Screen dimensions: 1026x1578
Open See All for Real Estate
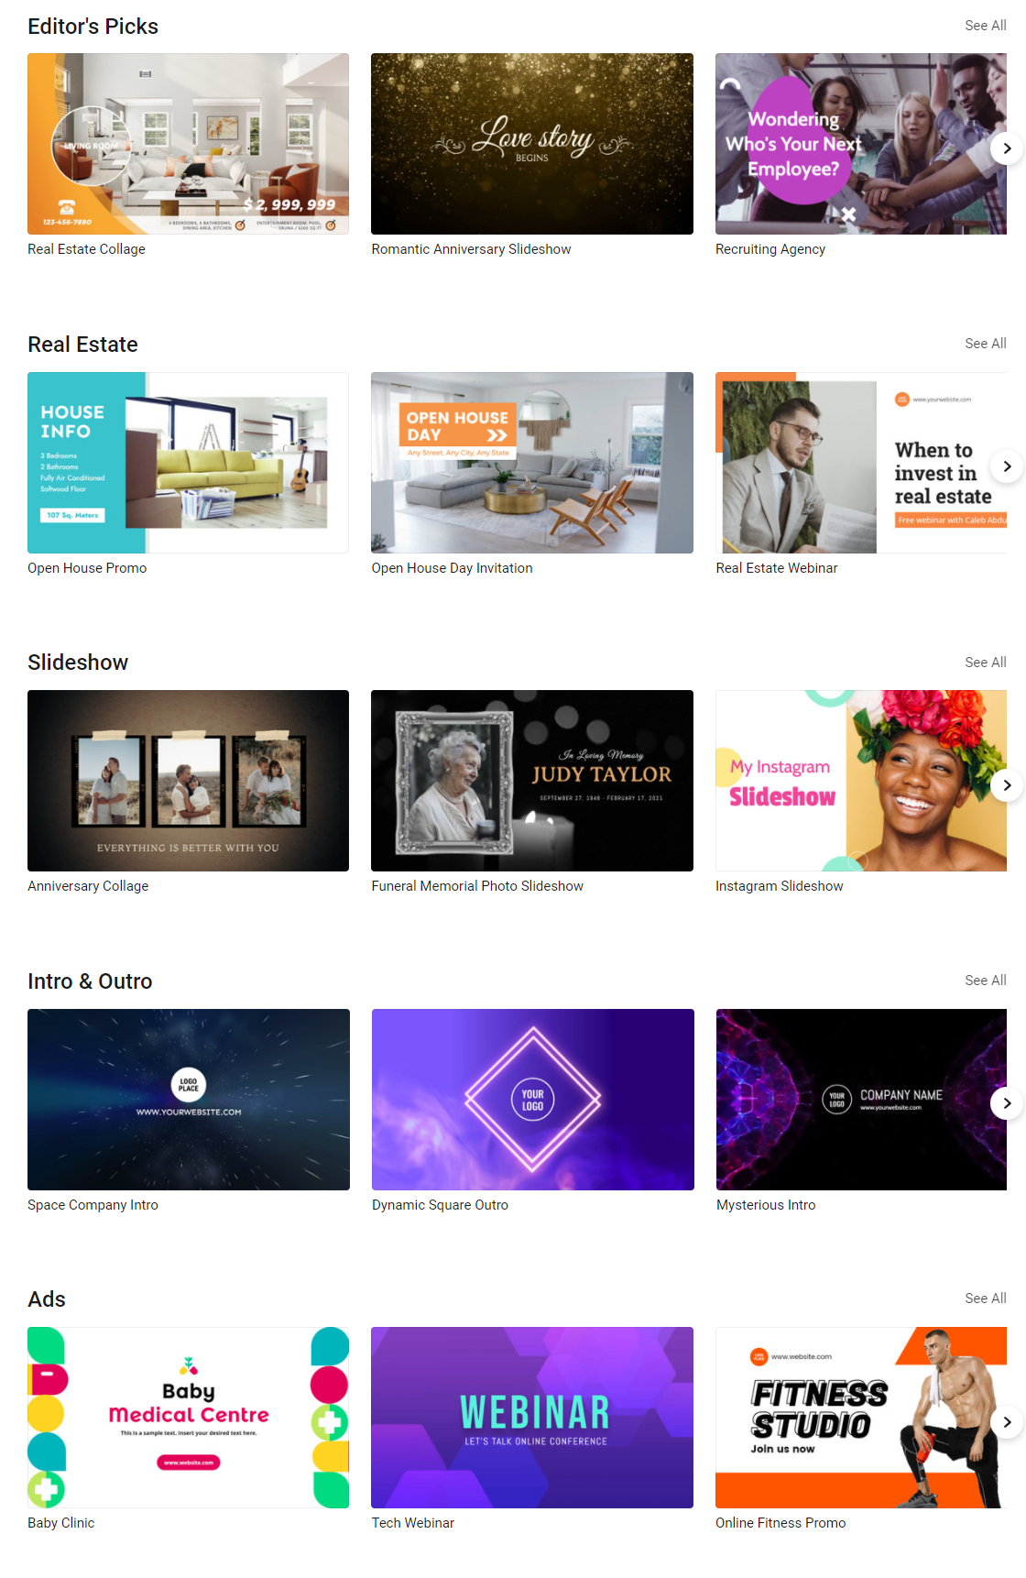[x=985, y=344]
